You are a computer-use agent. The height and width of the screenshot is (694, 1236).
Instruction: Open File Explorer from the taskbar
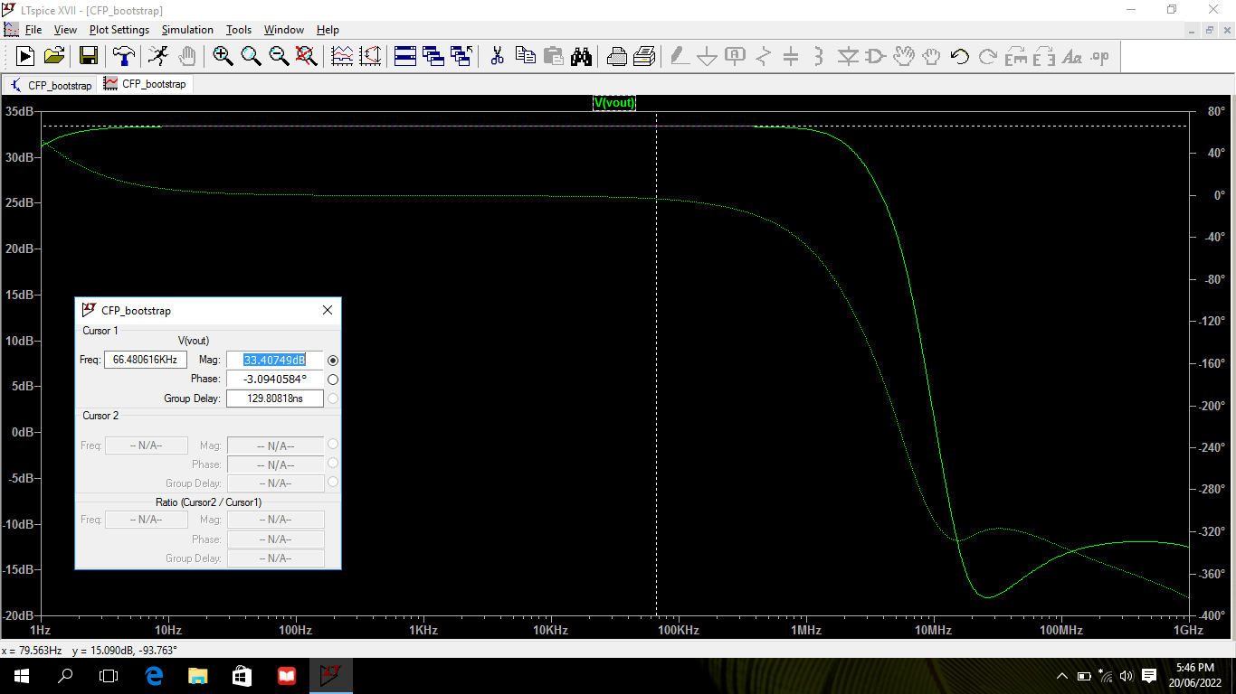(x=197, y=676)
